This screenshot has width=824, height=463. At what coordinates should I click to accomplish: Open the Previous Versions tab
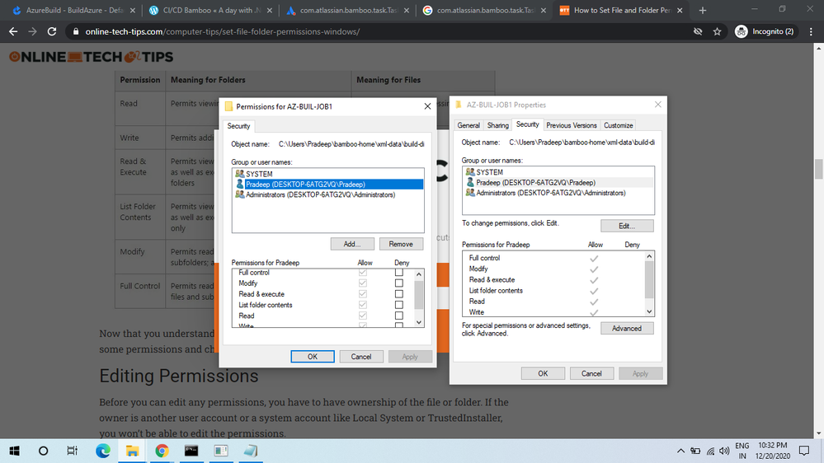[x=572, y=125]
